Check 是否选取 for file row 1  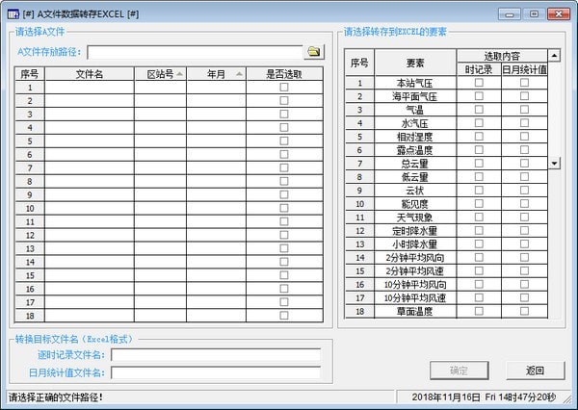click(x=284, y=88)
